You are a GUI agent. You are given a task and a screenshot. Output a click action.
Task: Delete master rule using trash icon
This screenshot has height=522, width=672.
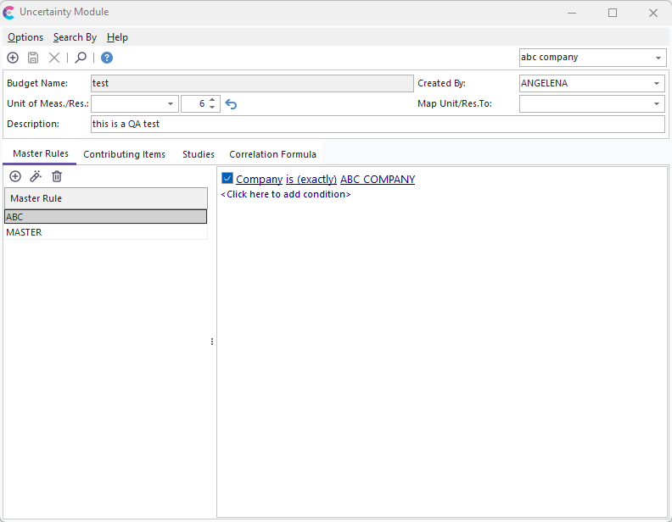tap(57, 176)
